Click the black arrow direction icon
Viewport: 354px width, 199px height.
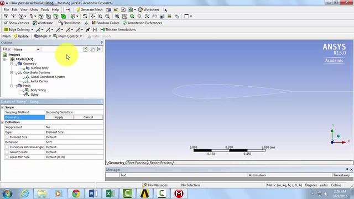pos(88,29)
